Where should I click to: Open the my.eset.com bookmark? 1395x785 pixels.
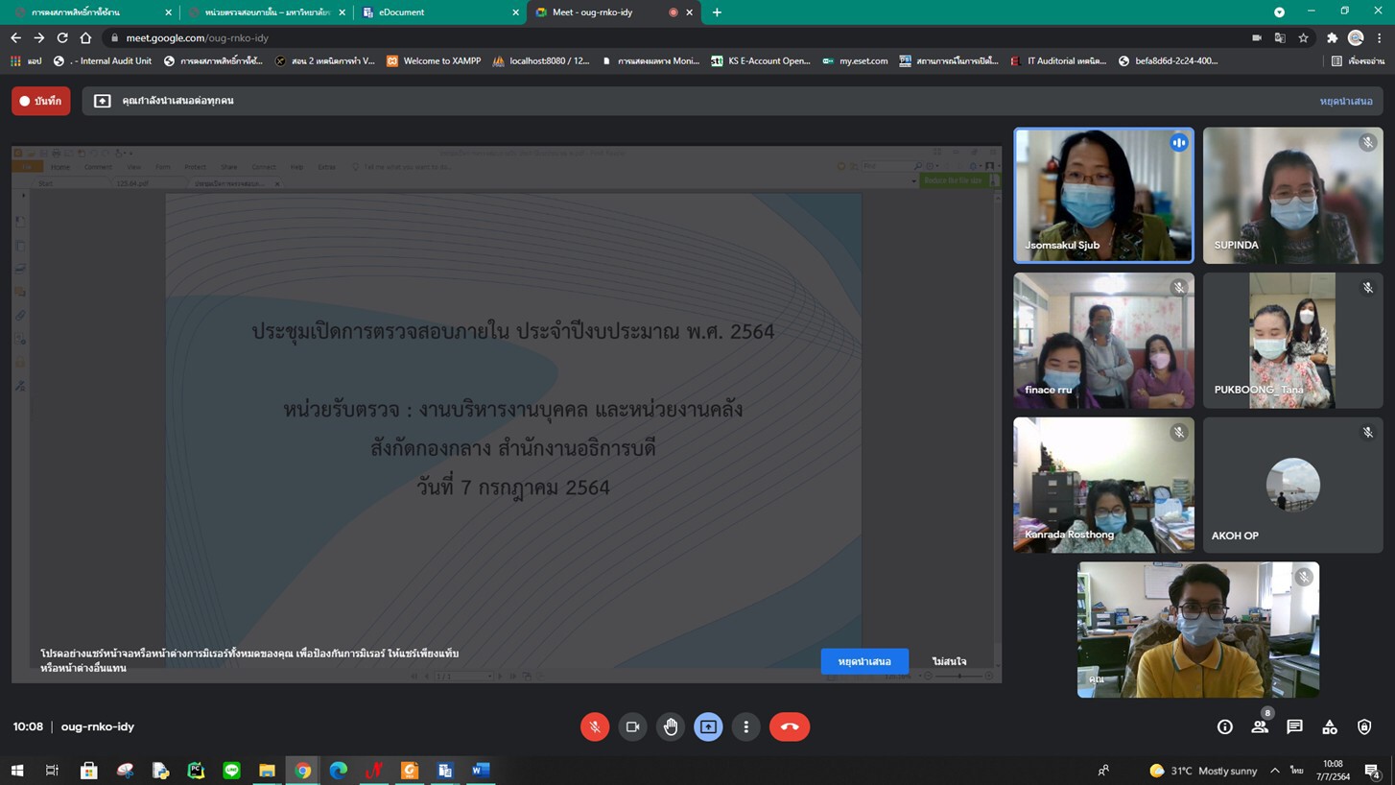coord(855,60)
